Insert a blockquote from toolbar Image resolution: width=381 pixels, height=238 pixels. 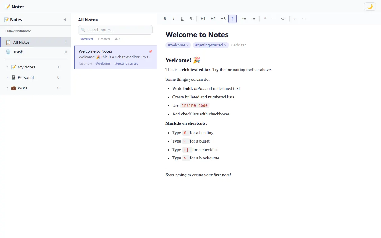(265, 19)
